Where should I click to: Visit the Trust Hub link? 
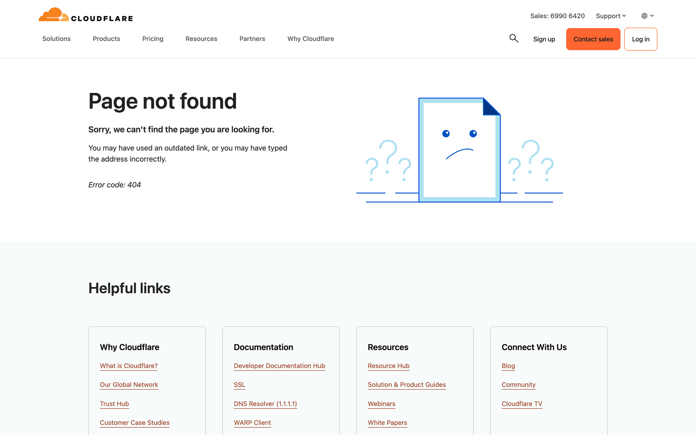114,404
